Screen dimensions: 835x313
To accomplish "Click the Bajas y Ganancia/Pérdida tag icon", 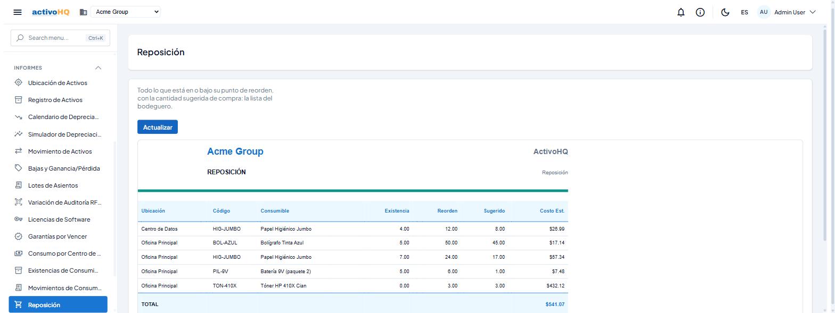I will tap(19, 168).
